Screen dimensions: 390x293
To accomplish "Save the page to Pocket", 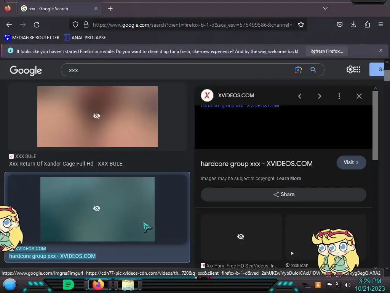I will pyautogui.click(x=339, y=24).
